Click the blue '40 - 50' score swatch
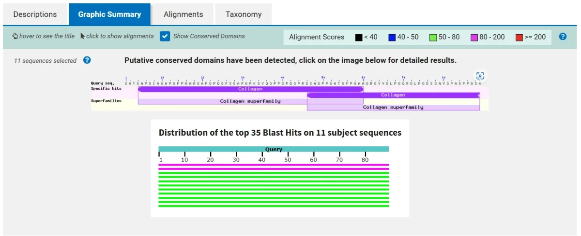The height and width of the screenshot is (236, 581). (x=392, y=37)
